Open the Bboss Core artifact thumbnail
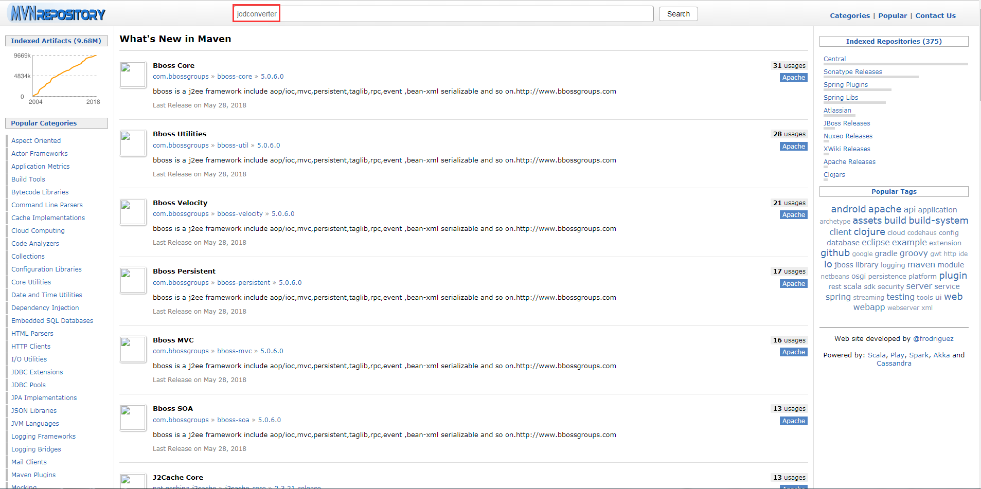Viewport: 981px width, 489px height. click(x=133, y=75)
